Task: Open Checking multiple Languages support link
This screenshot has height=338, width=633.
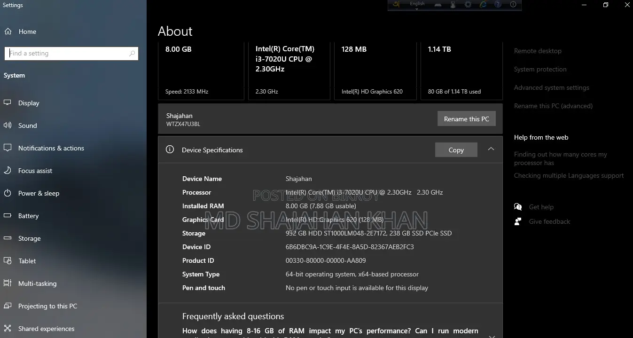Action: (x=569, y=175)
